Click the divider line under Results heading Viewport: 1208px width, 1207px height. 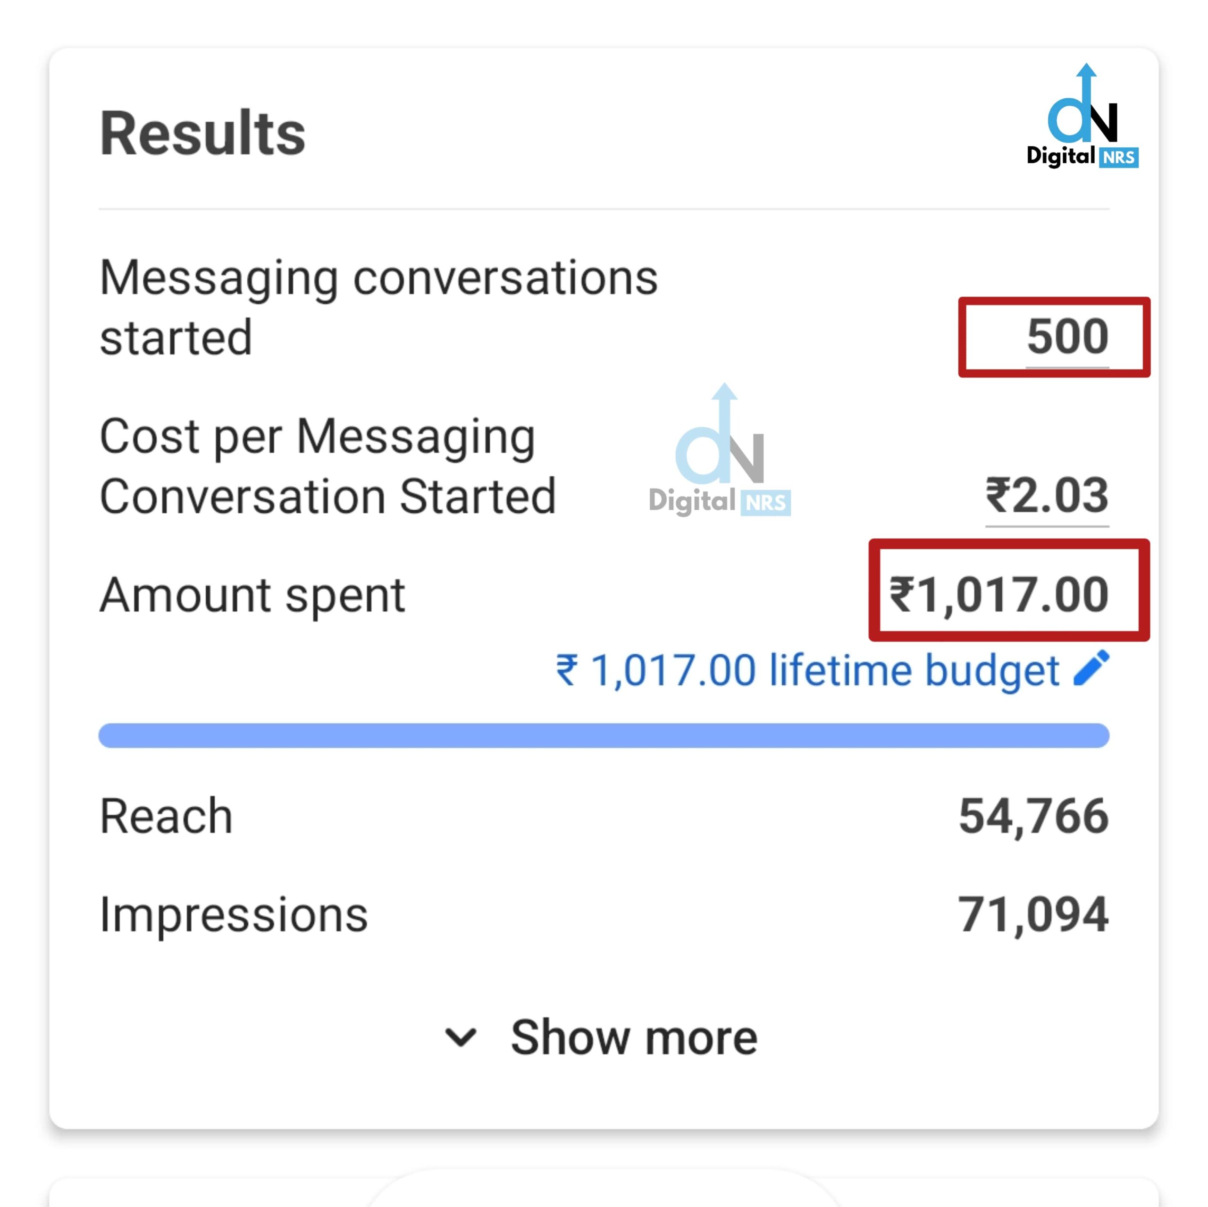604,209
